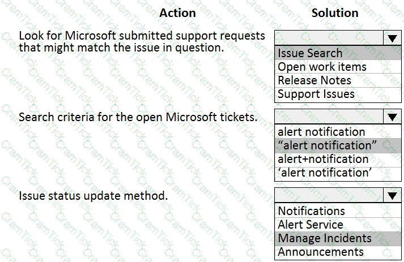This screenshot has width=404, height=262.
Task: Expand the issue status update dropdown arrow
Action: pos(392,195)
